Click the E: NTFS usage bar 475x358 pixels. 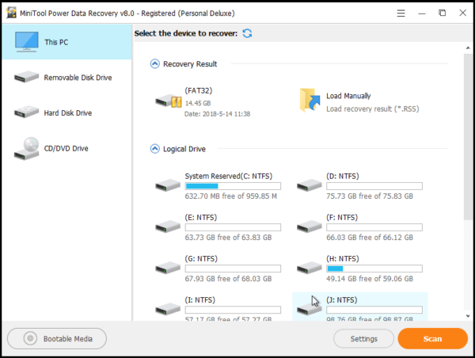click(233, 227)
